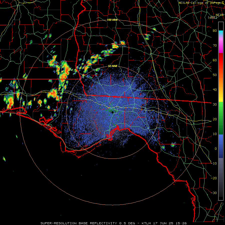Image resolution: width=225 pixels, height=225 pixels.
Task: Click the 60 value on the dBZ scale
Action: (x=215, y=60)
